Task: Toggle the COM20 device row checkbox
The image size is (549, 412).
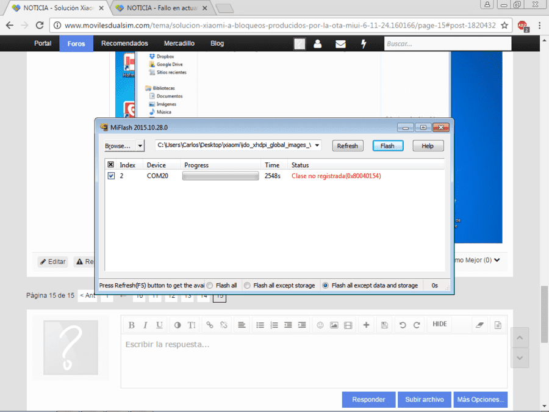Action: pos(111,176)
